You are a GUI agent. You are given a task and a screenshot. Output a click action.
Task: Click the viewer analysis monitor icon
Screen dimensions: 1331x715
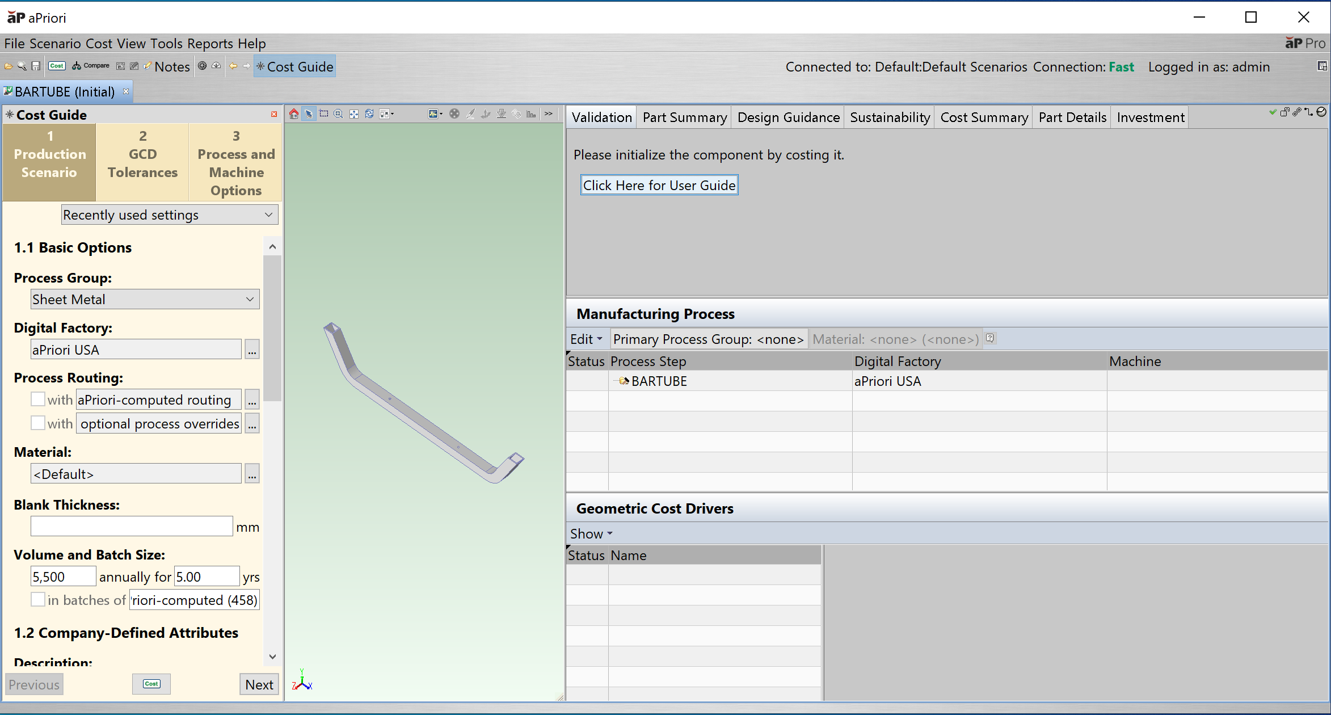click(x=433, y=114)
